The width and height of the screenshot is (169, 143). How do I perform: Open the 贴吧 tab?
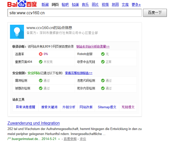click(65, 5)
